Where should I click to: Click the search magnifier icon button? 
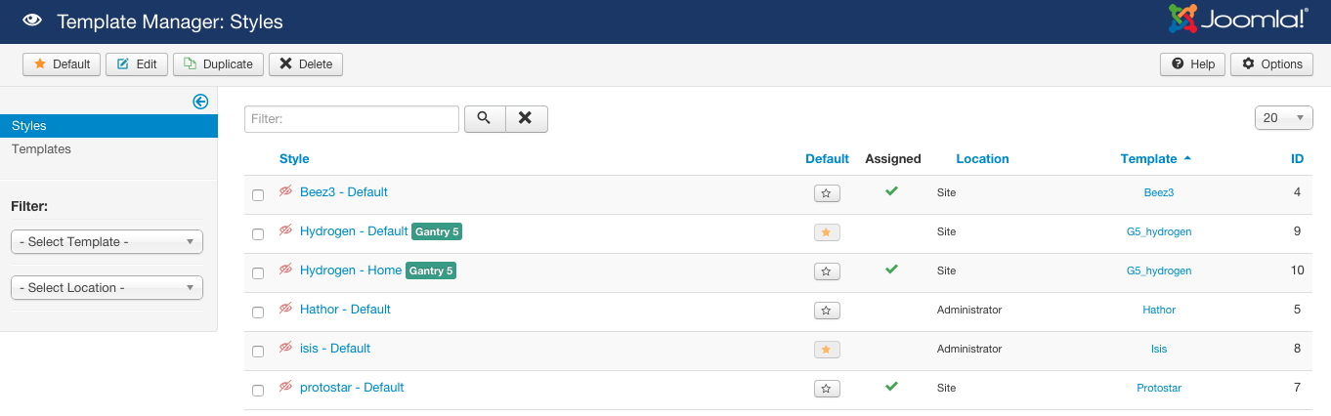click(x=484, y=118)
